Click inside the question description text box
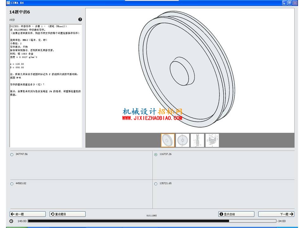 click(46, 86)
